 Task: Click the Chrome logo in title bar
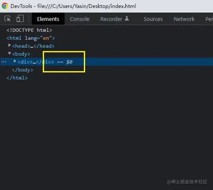(x=5, y=6)
